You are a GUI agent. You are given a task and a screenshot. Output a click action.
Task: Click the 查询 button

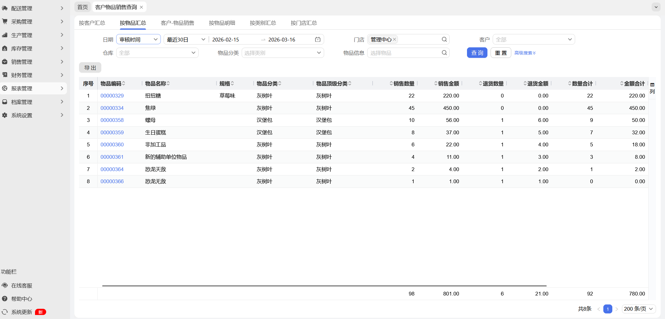click(477, 53)
